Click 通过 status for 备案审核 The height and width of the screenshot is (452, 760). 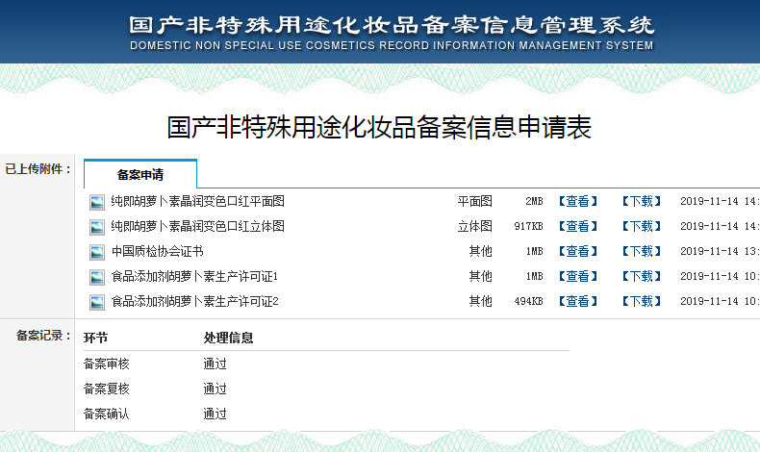pyautogui.click(x=215, y=364)
